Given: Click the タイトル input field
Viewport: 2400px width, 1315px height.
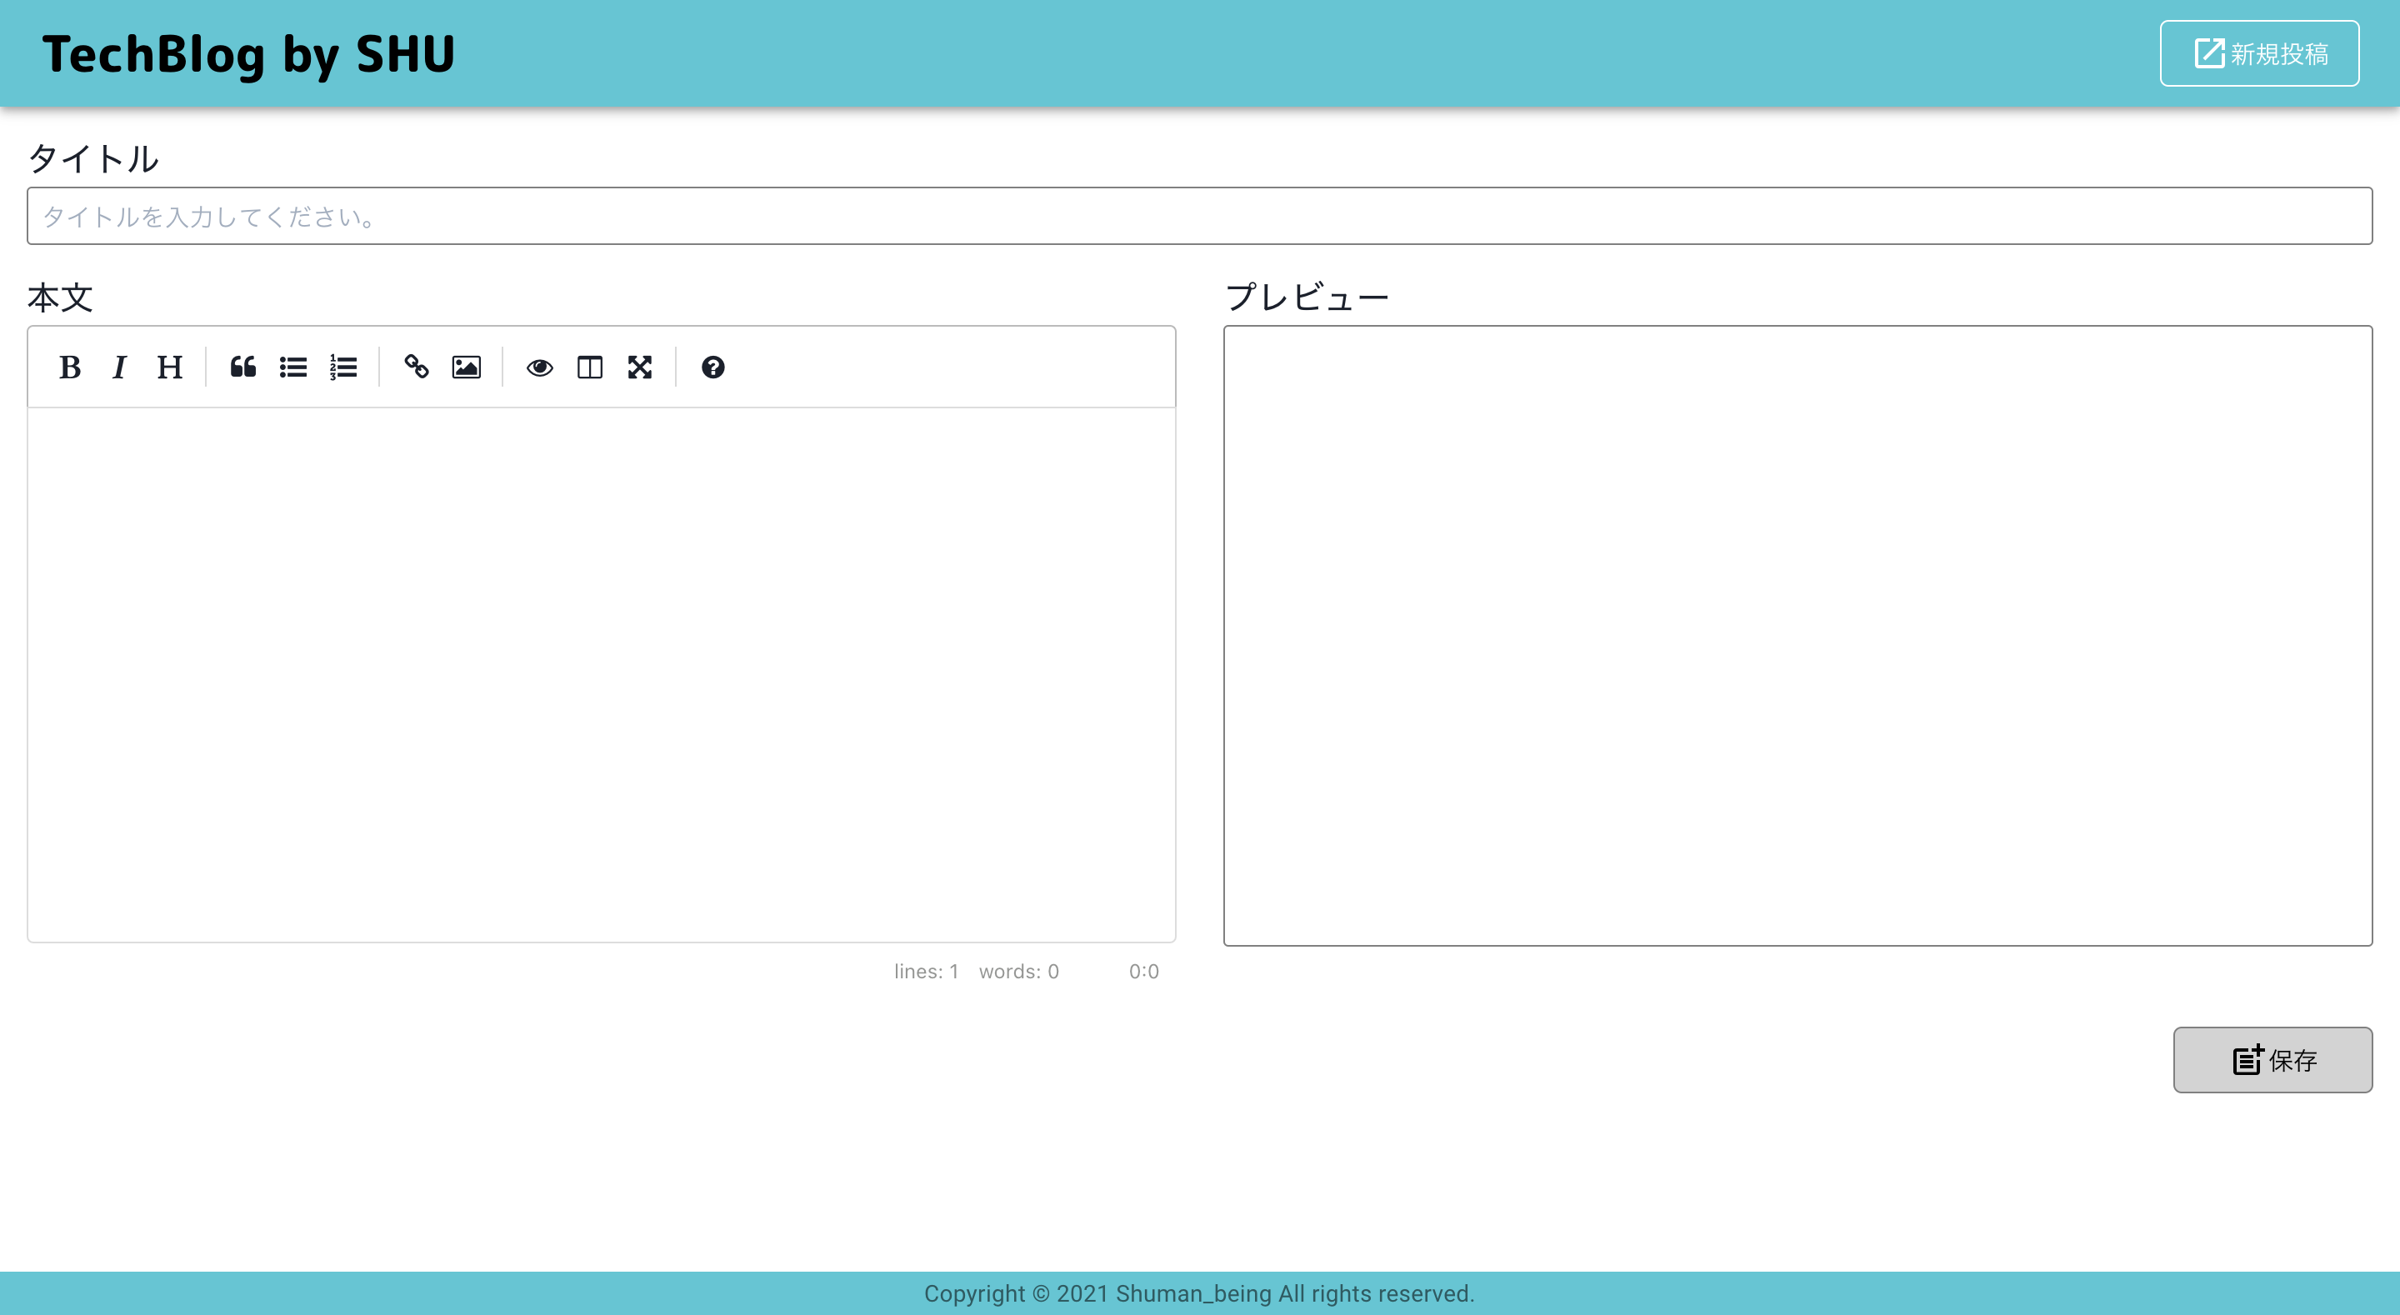Looking at the screenshot, I should [1199, 216].
